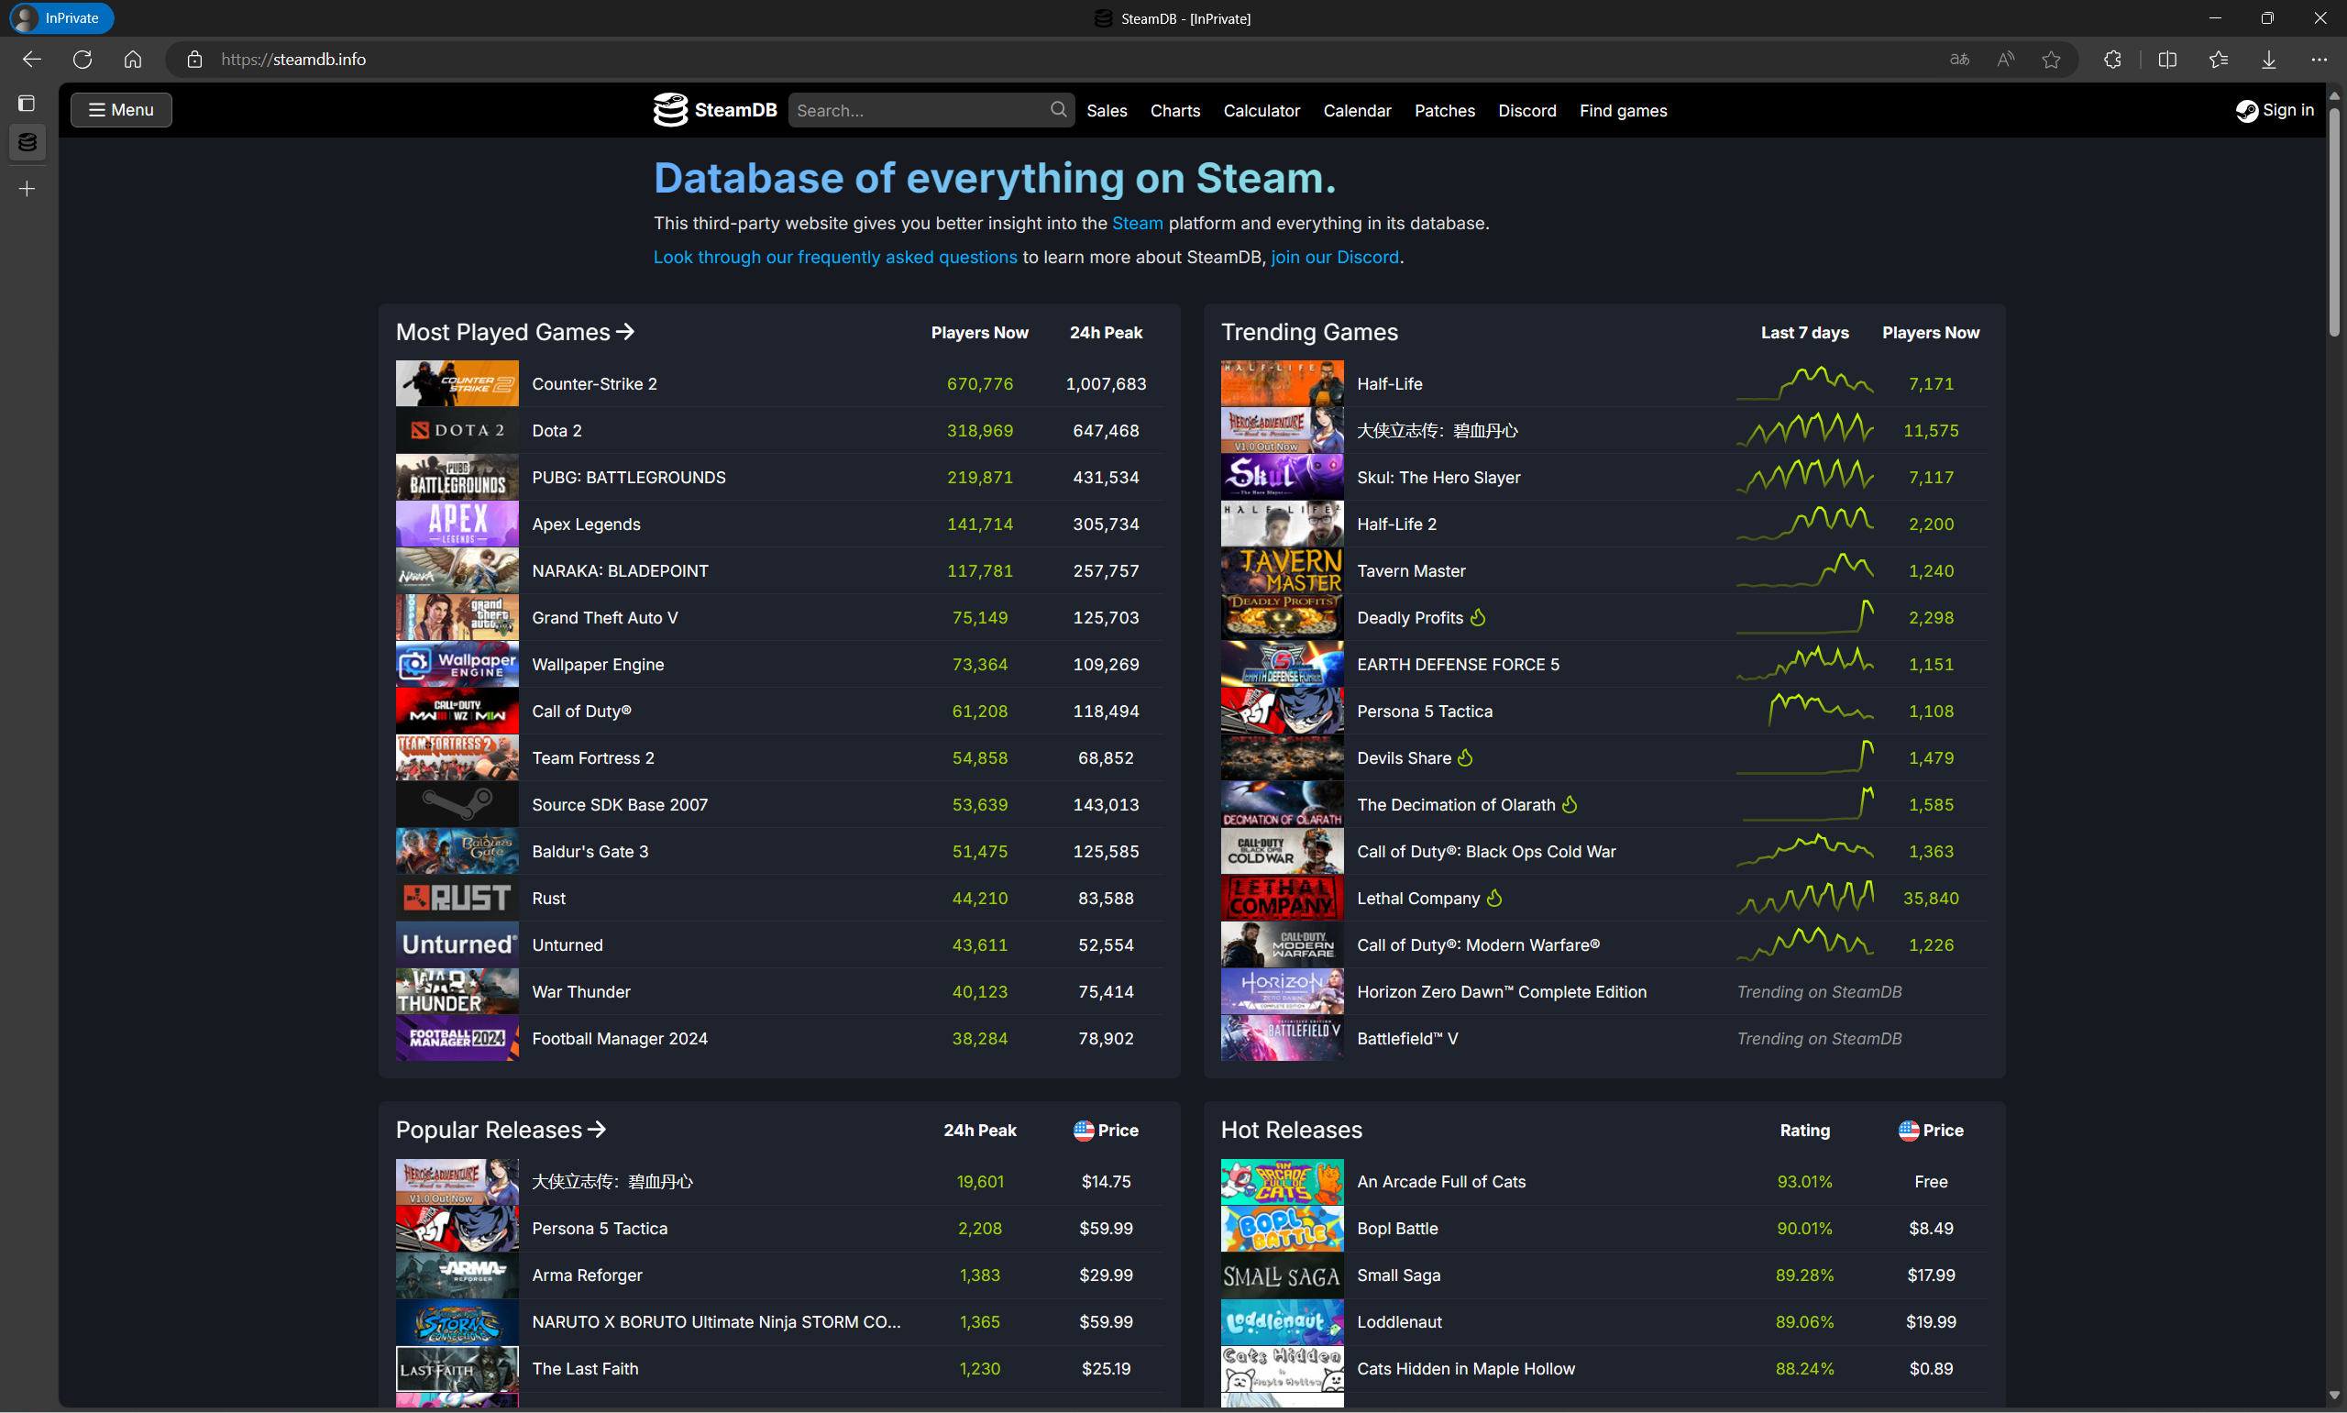
Task: Click the Half-Life 7-day sparkline chart
Action: [1804, 382]
